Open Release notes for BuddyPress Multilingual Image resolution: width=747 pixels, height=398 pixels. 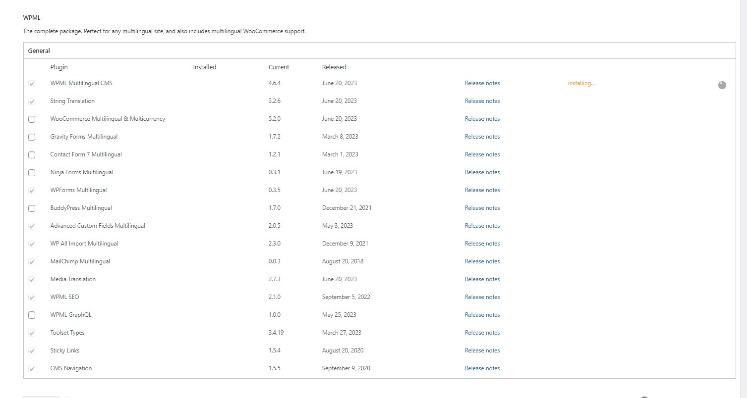tap(482, 208)
